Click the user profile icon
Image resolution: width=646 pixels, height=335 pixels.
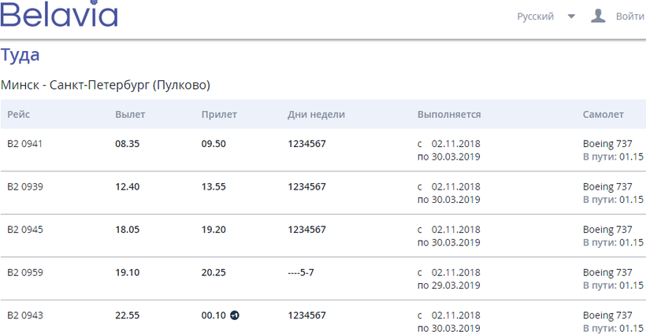(598, 16)
